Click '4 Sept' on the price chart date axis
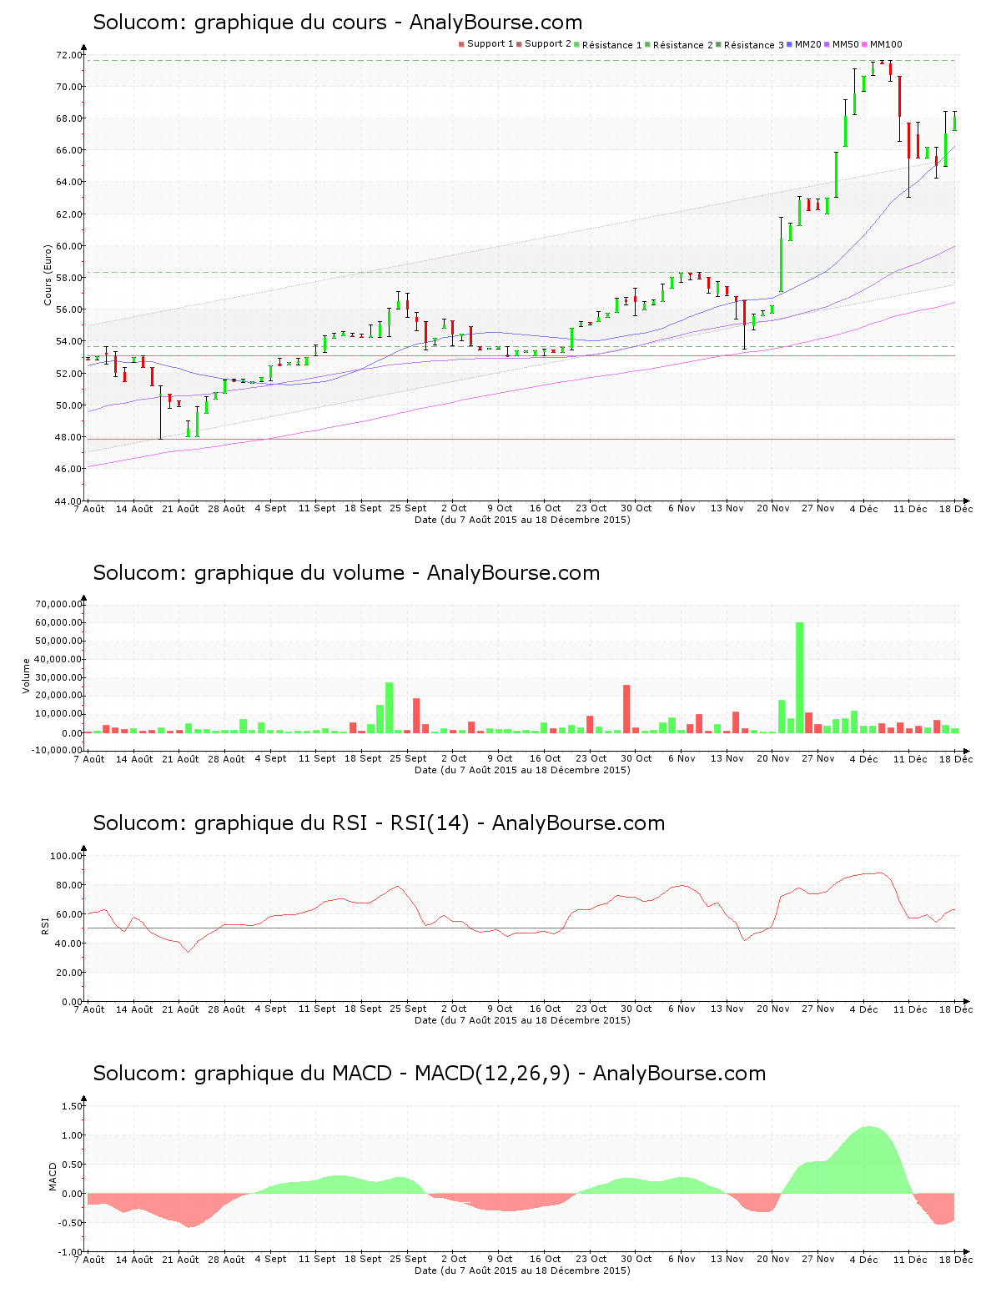This screenshot has height=1293, width=1001. [271, 509]
